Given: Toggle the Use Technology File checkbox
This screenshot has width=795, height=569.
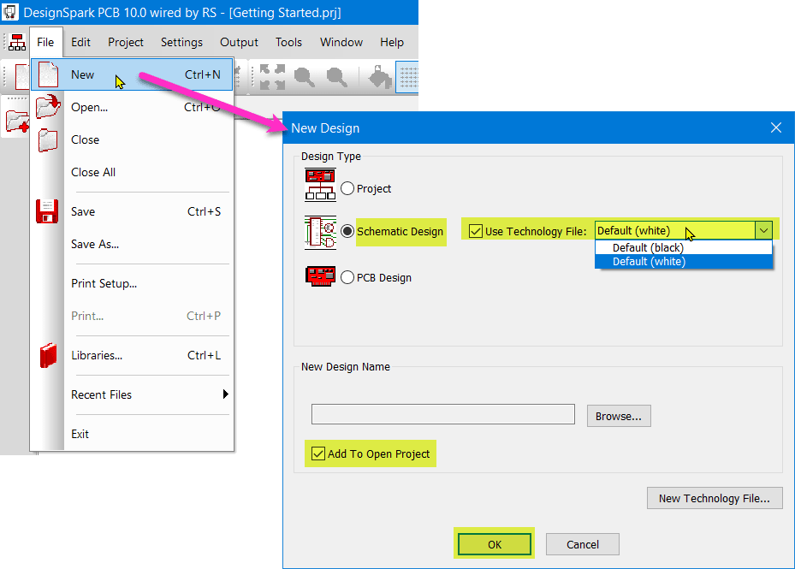Looking at the screenshot, I should [476, 231].
